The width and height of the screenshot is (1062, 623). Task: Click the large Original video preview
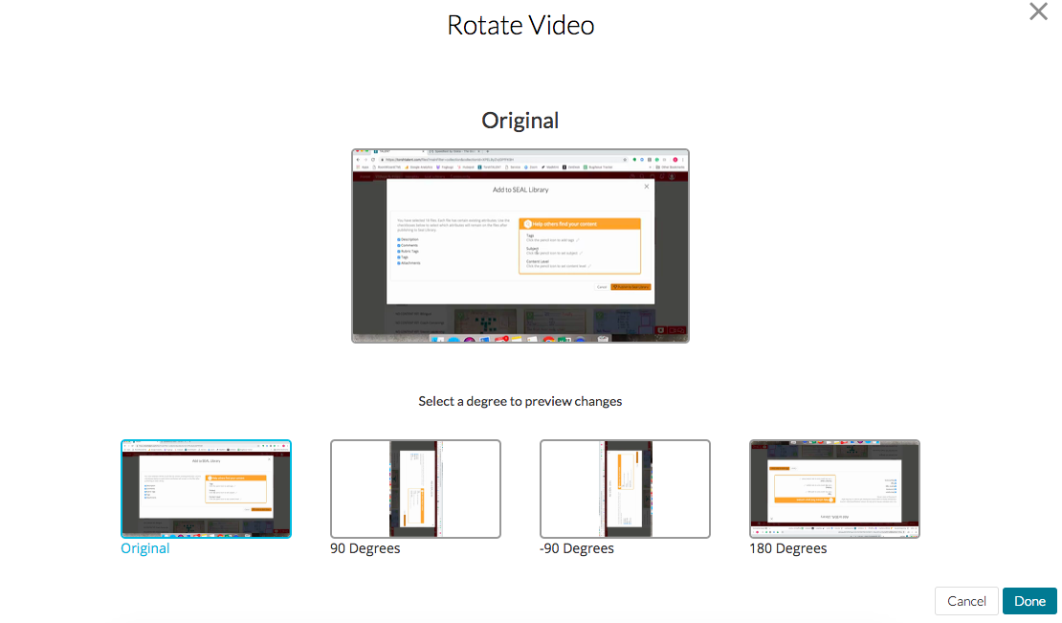[520, 246]
